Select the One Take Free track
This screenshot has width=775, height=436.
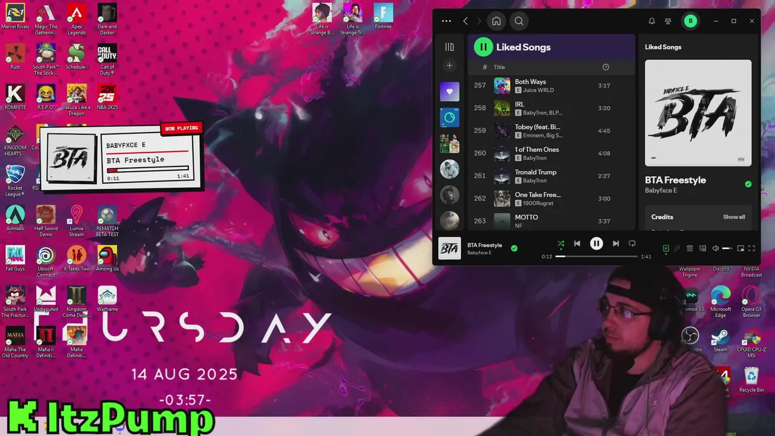(x=552, y=198)
